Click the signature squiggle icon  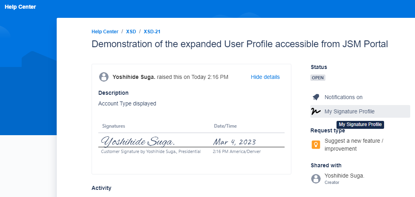[x=316, y=111]
